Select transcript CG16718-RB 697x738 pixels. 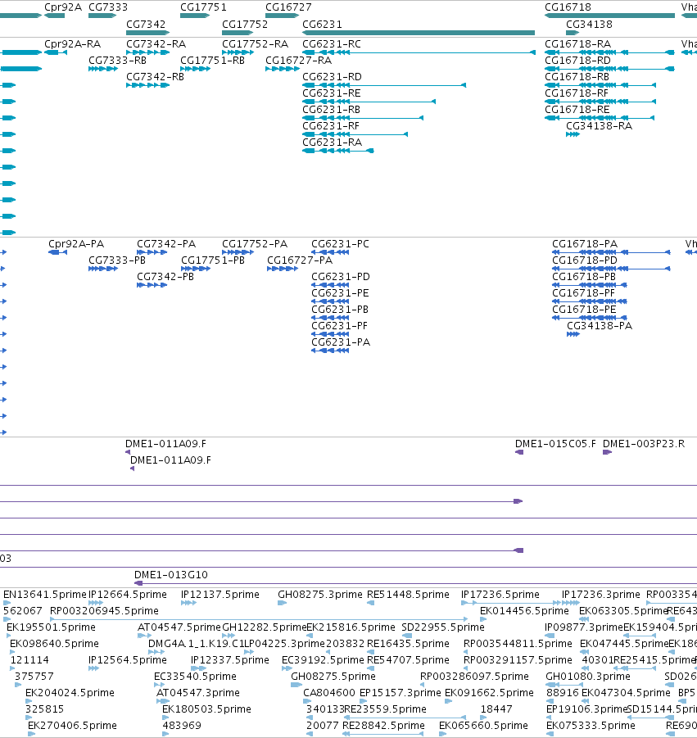577,77
